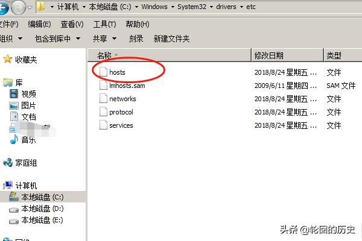This screenshot has width=362, height=241.
Task: Go to 计算机 in the address path
Action: tap(68, 7)
